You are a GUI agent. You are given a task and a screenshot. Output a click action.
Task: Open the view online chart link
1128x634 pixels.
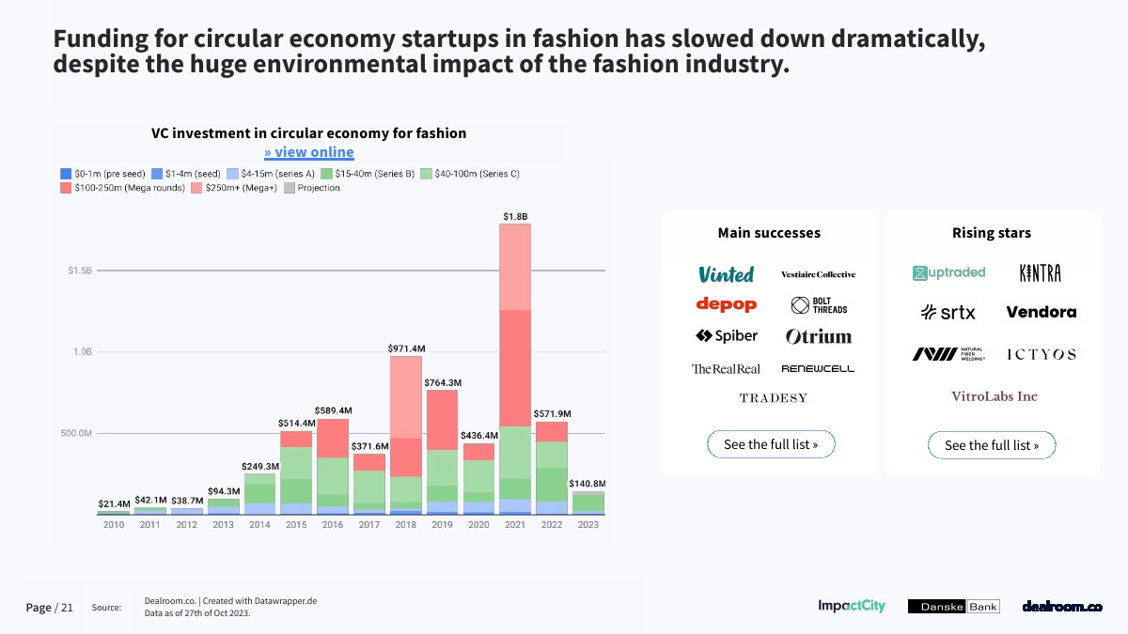click(x=308, y=152)
